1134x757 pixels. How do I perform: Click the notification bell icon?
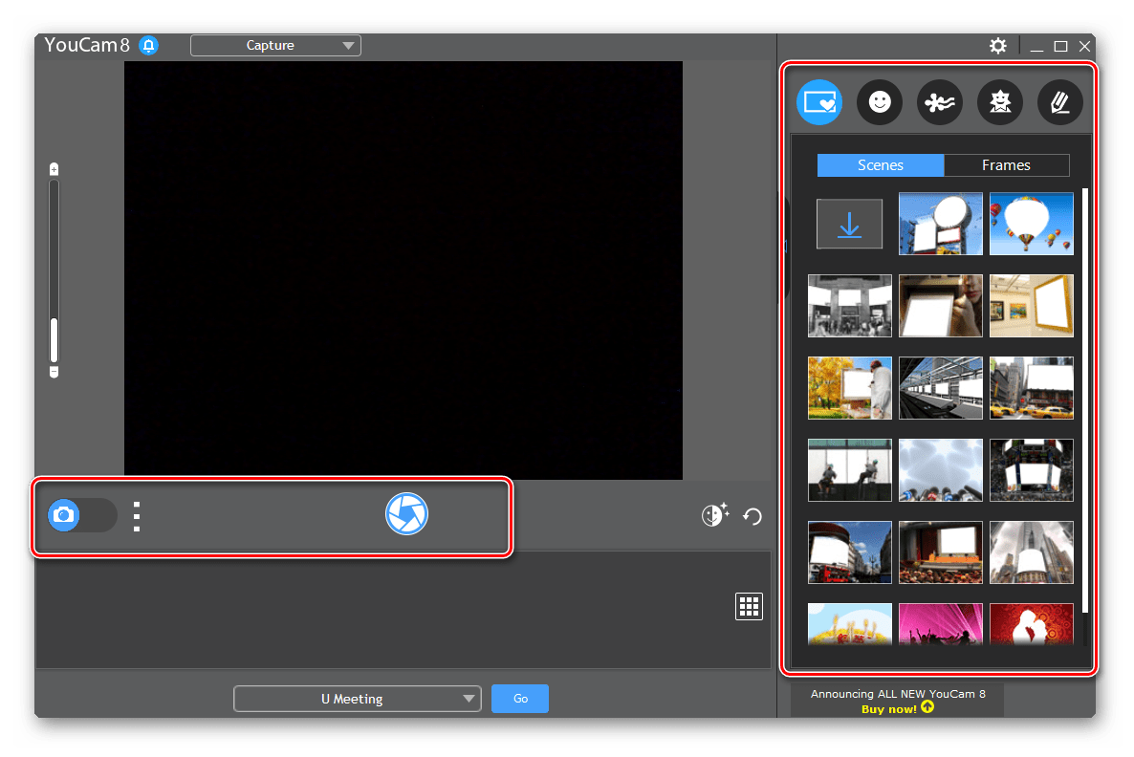(148, 45)
